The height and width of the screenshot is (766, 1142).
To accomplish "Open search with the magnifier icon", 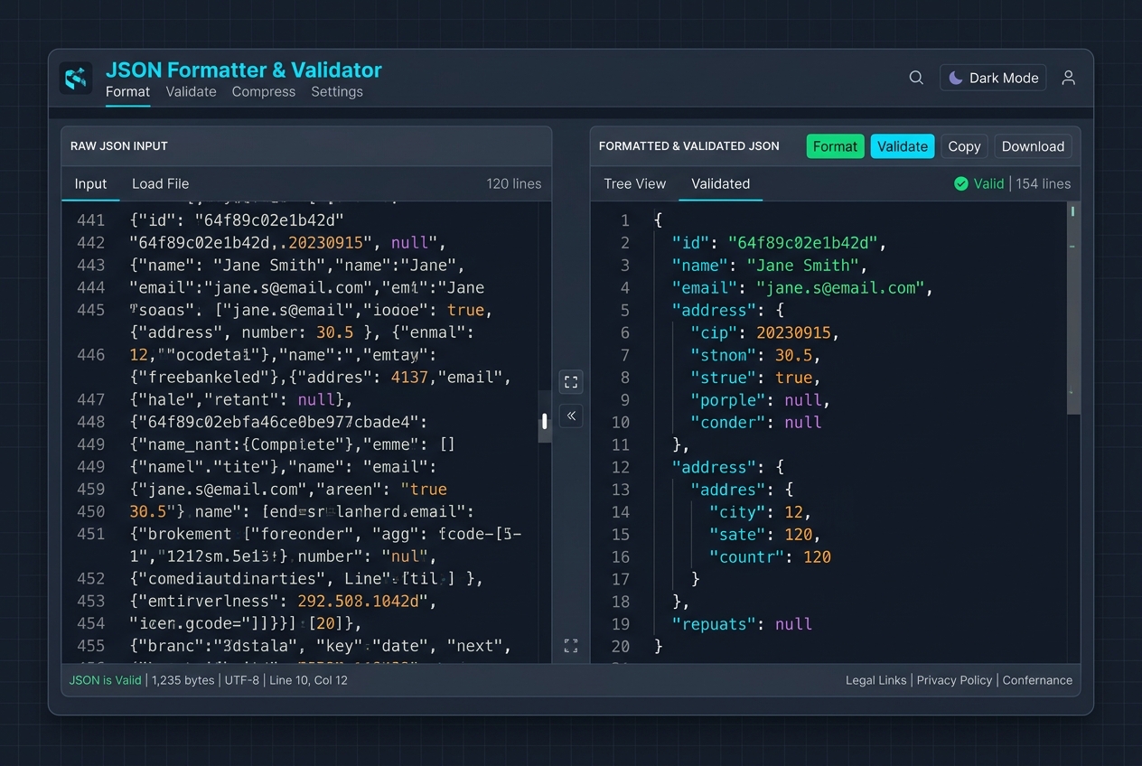I will (x=916, y=78).
